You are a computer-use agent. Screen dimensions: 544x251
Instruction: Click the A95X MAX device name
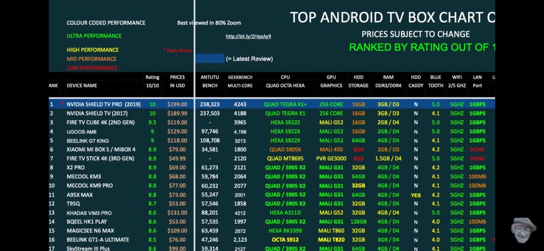[x=79, y=195]
